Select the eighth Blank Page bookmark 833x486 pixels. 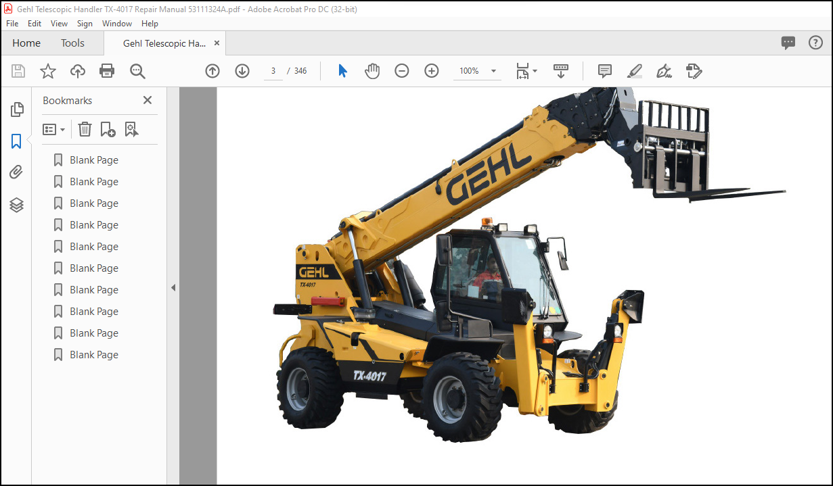coord(94,312)
